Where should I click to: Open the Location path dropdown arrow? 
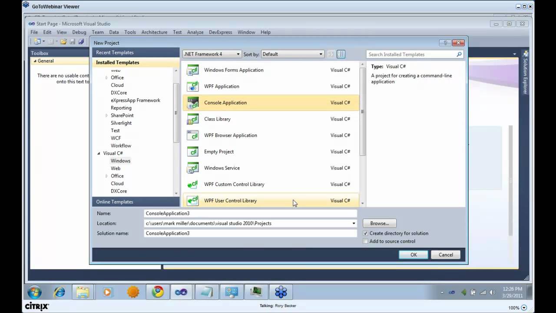pyautogui.click(x=354, y=223)
